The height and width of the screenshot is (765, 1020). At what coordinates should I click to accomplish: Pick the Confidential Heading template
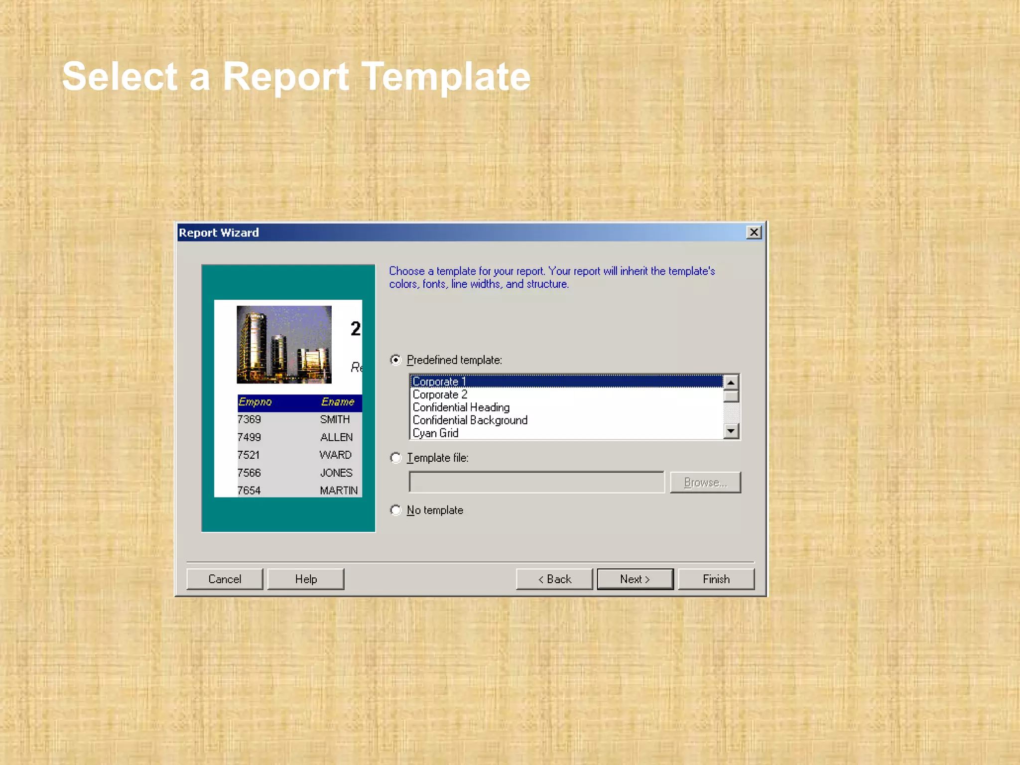click(567, 407)
